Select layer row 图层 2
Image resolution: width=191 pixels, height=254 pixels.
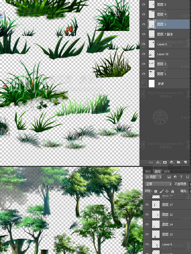165,64
